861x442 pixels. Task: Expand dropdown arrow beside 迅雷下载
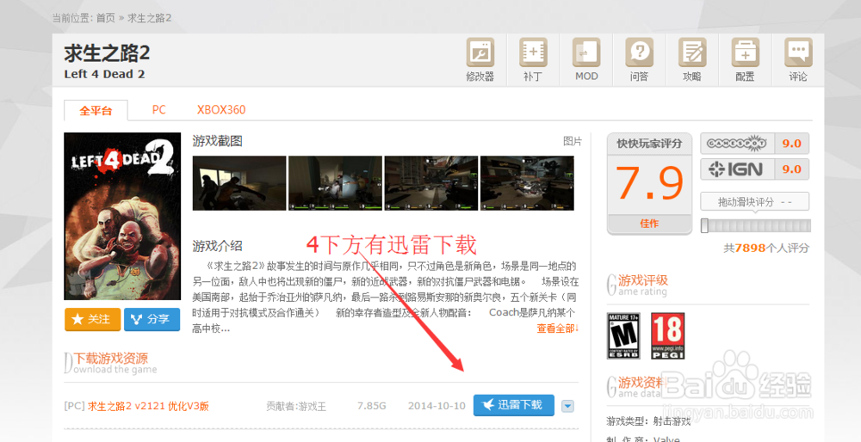point(568,407)
